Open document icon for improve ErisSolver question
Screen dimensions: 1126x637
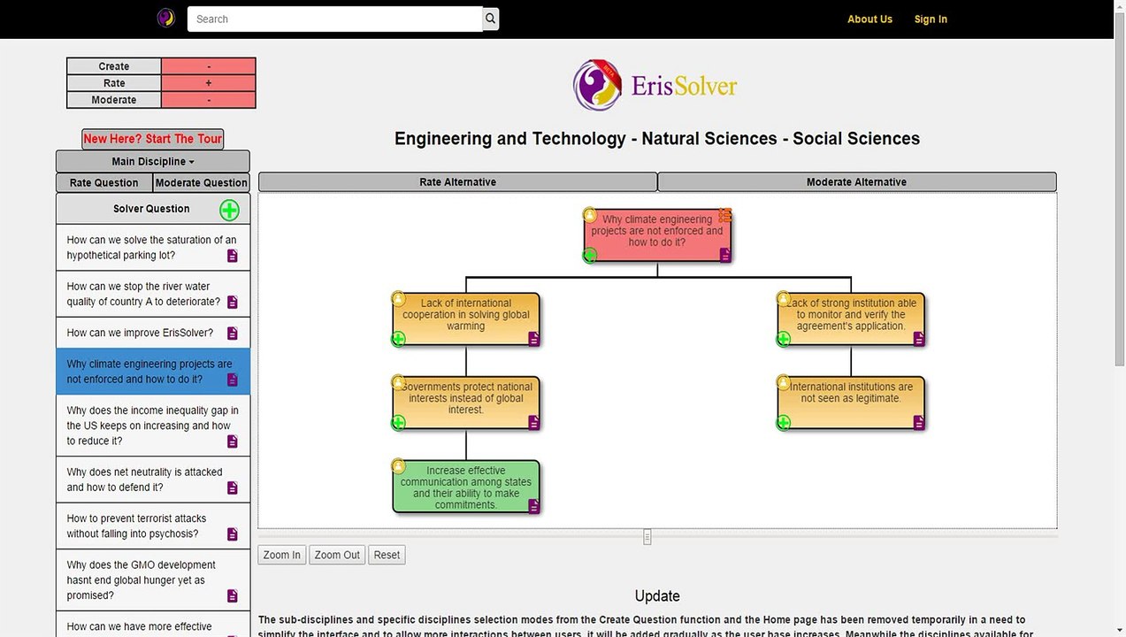(x=233, y=334)
